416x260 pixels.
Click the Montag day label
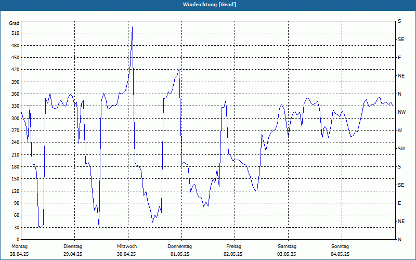pos(19,246)
